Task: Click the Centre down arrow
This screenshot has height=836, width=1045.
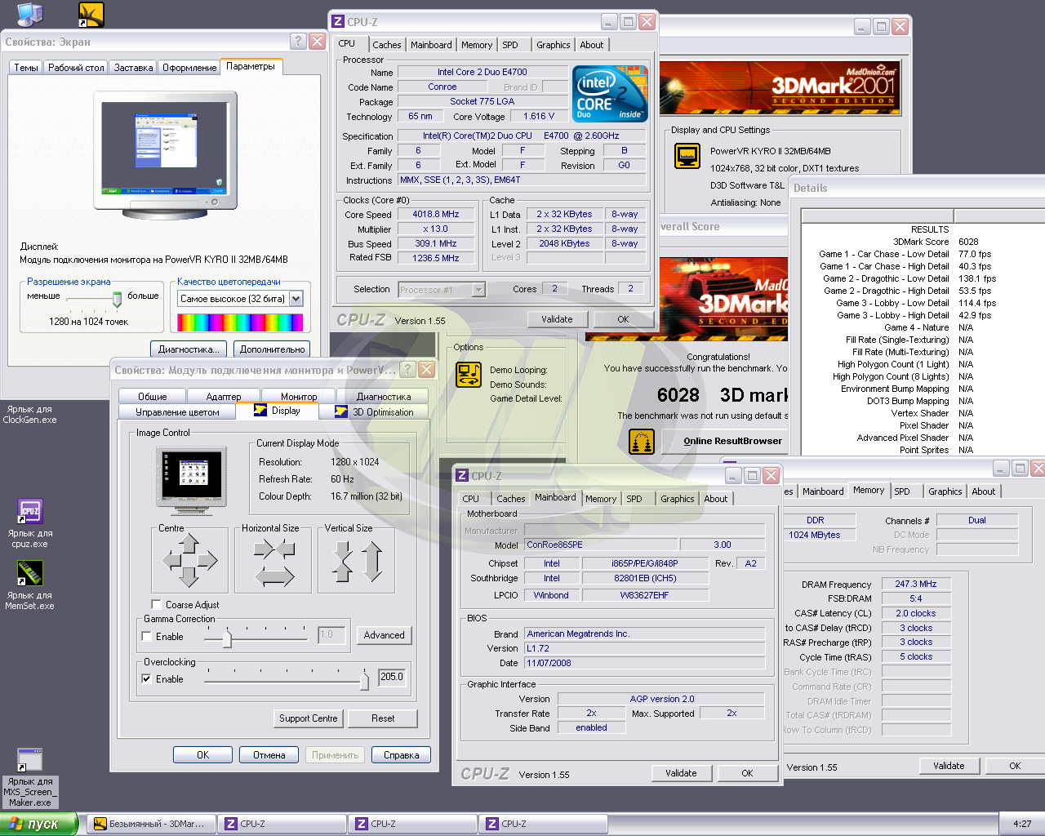Action: click(189, 577)
